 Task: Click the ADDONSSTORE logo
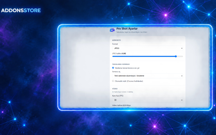coord(21,10)
